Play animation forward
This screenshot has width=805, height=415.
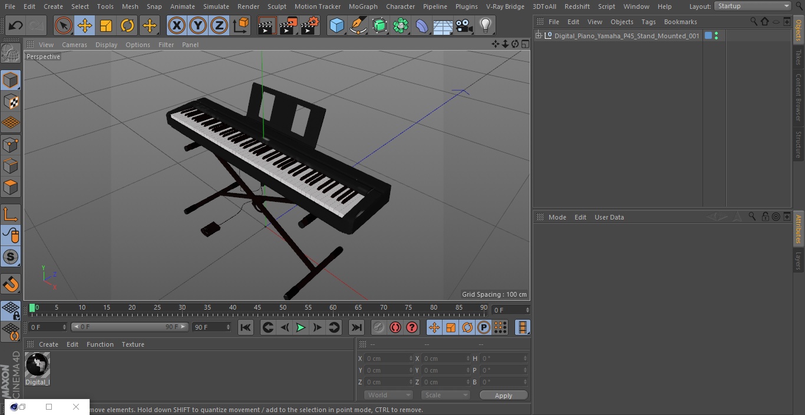coord(301,327)
